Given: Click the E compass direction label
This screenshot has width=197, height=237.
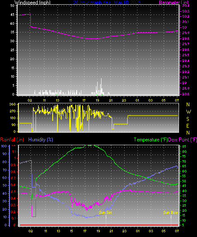Looking at the screenshot, I should coord(188,126).
